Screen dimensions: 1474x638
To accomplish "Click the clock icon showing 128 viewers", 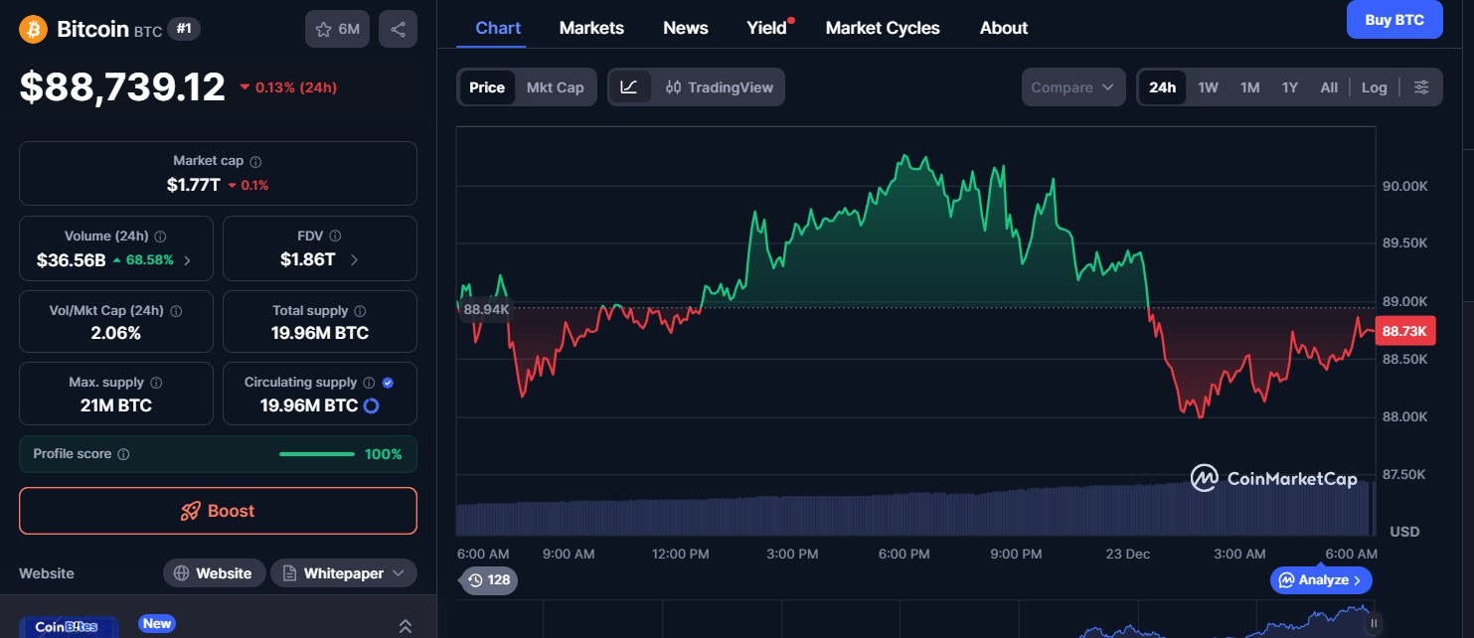I will pyautogui.click(x=475, y=579).
